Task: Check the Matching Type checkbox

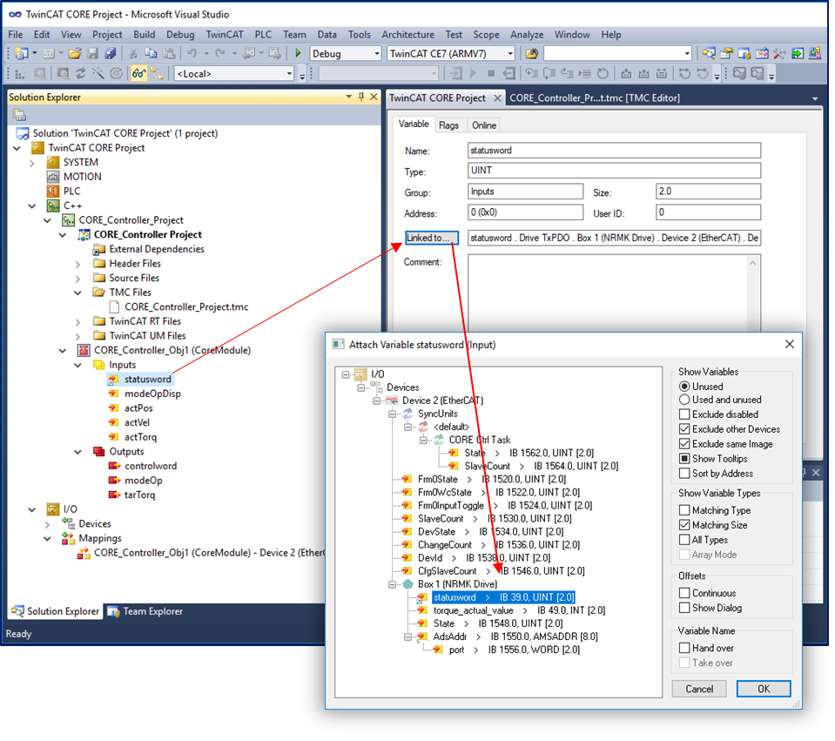Action: [x=684, y=510]
